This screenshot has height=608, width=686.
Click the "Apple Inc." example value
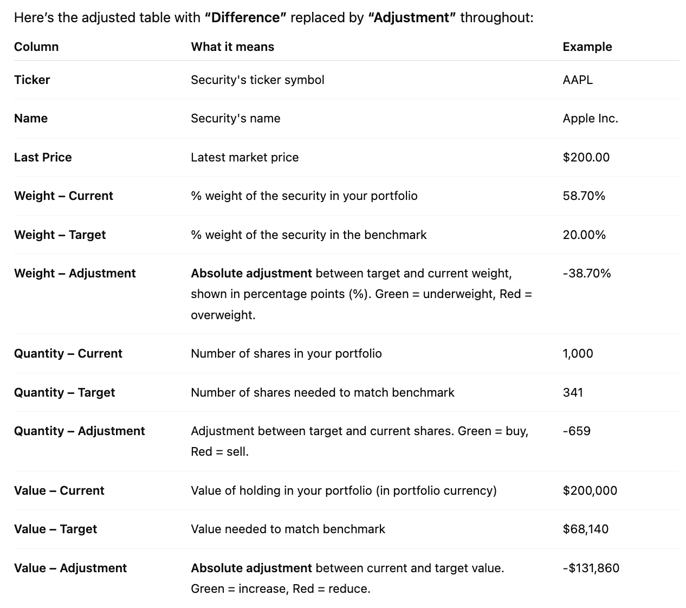[x=590, y=118]
